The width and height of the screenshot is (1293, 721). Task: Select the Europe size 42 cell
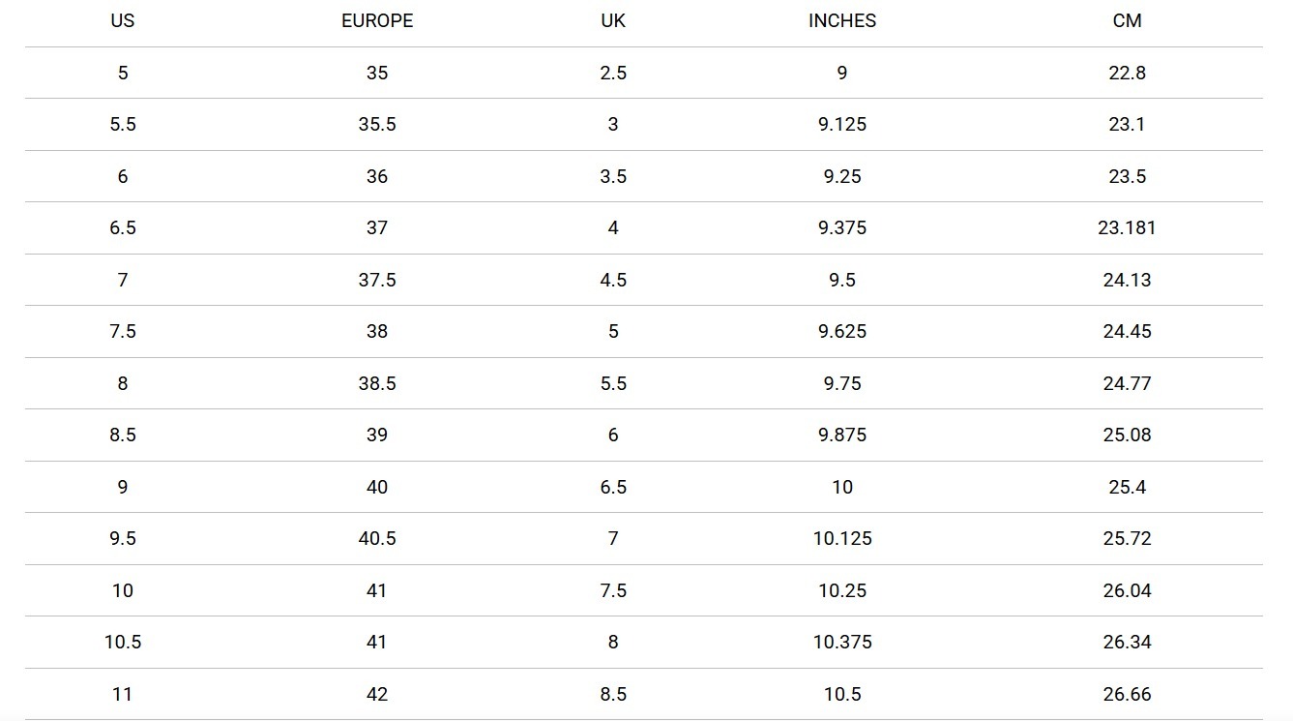[x=377, y=694]
